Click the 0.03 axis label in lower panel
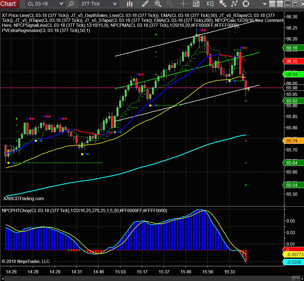304x281 pixels. (x=291, y=232)
